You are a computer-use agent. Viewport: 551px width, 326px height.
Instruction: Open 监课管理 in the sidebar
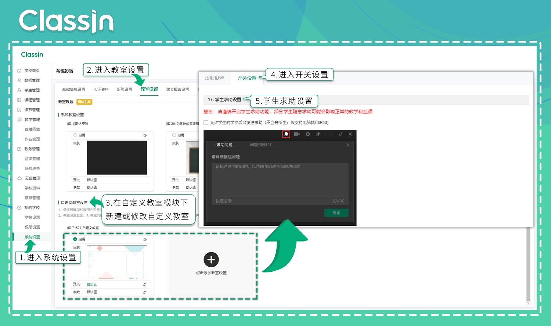pos(32,159)
